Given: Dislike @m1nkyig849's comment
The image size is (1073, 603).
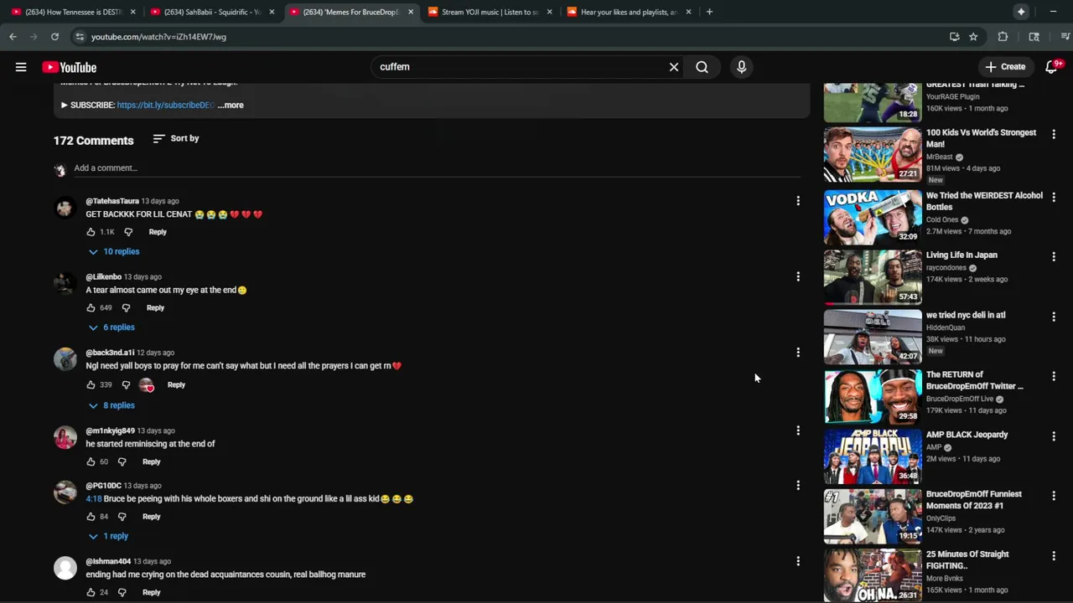Looking at the screenshot, I should 122,461.
